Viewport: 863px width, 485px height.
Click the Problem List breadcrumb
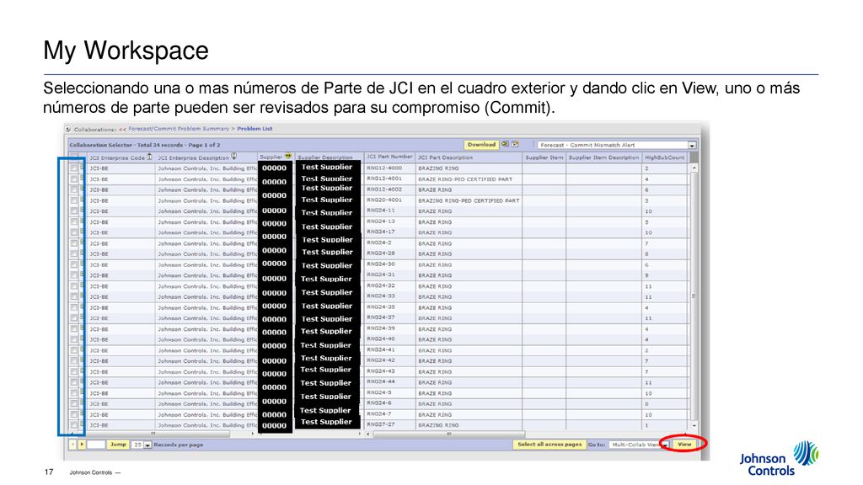coord(255,129)
